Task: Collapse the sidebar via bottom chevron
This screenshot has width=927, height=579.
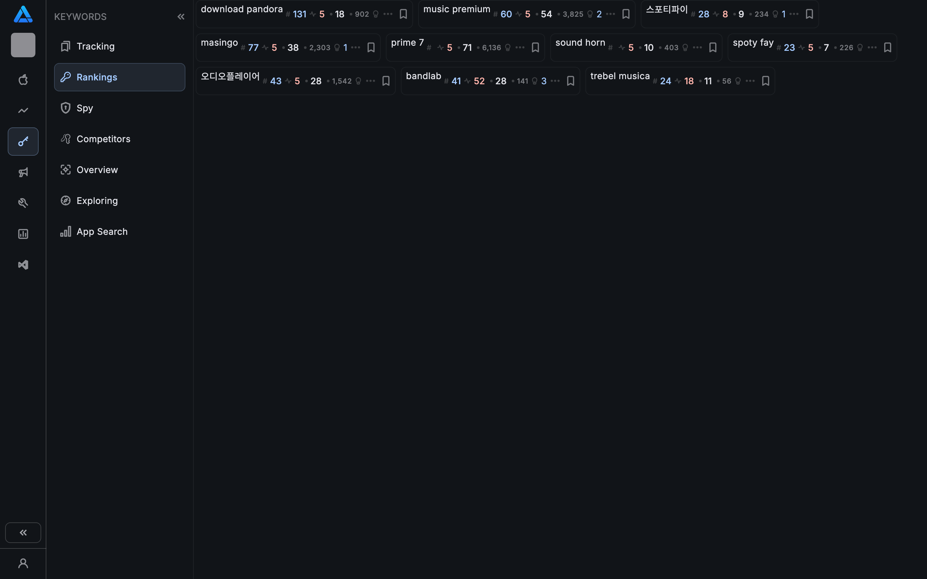Action: tap(23, 532)
